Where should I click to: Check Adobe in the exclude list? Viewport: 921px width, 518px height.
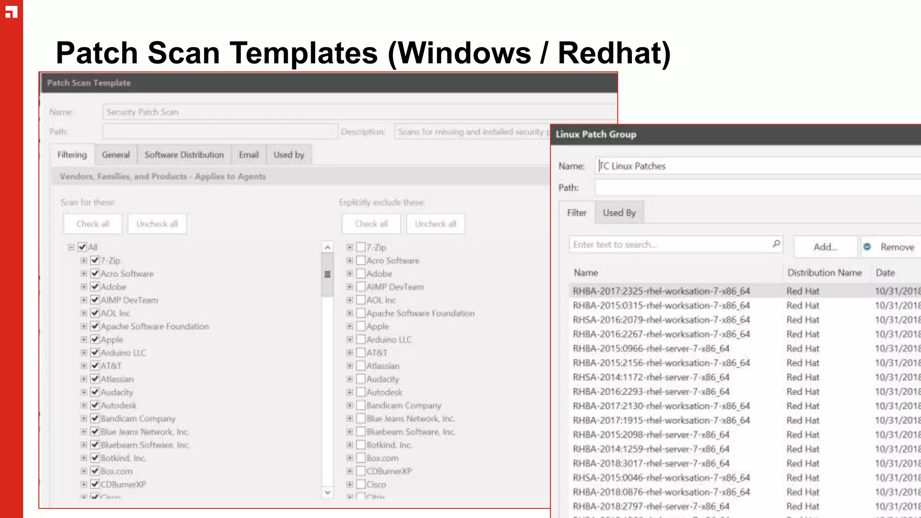[361, 273]
